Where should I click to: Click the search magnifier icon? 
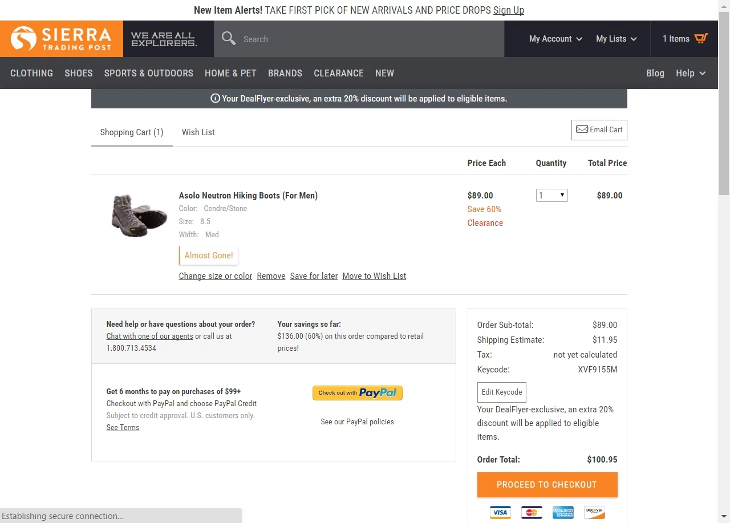[229, 39]
